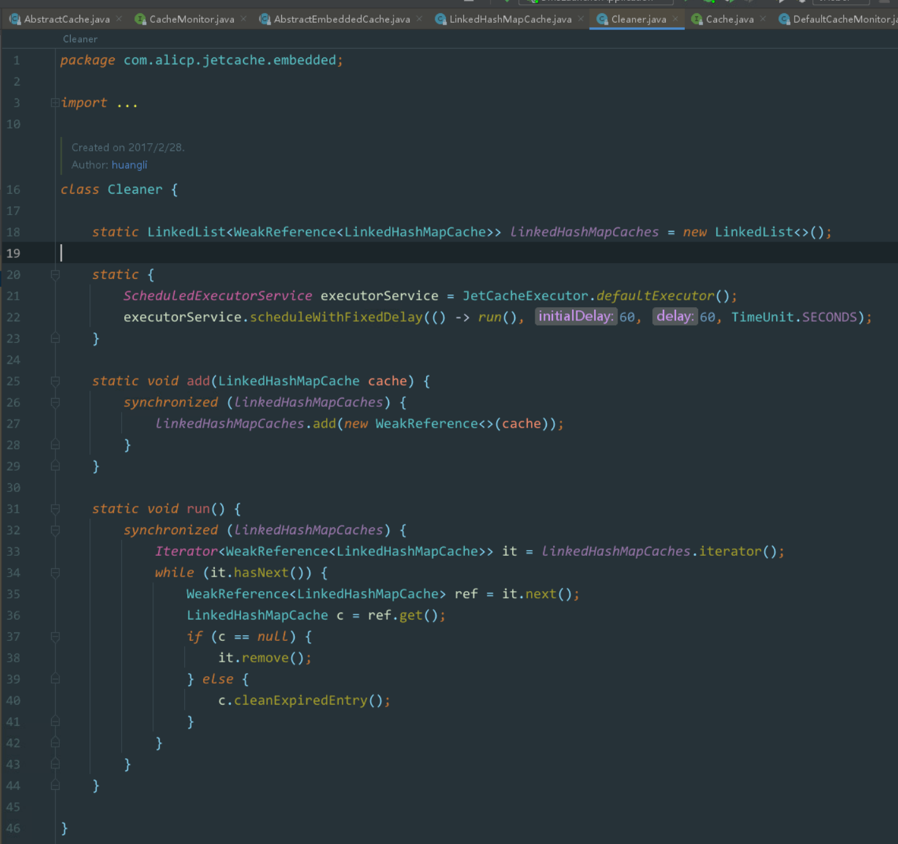898x844 pixels.
Task: Click the AbstractEmbeddedCache.java class icon
Action: click(265, 20)
